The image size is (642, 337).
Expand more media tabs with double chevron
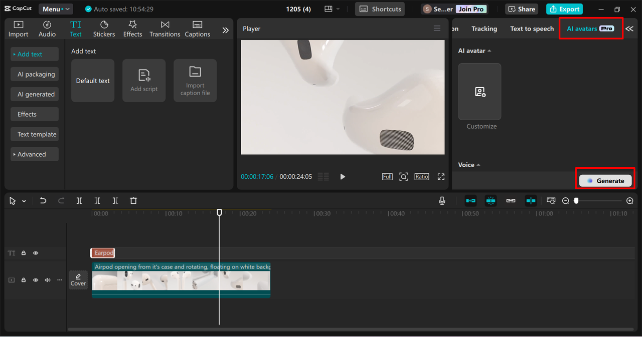point(225,30)
